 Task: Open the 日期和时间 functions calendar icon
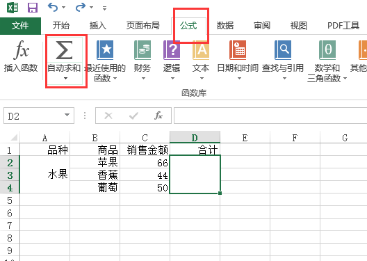(238, 50)
